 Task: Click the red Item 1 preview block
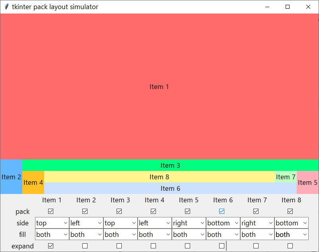pyautogui.click(x=159, y=87)
